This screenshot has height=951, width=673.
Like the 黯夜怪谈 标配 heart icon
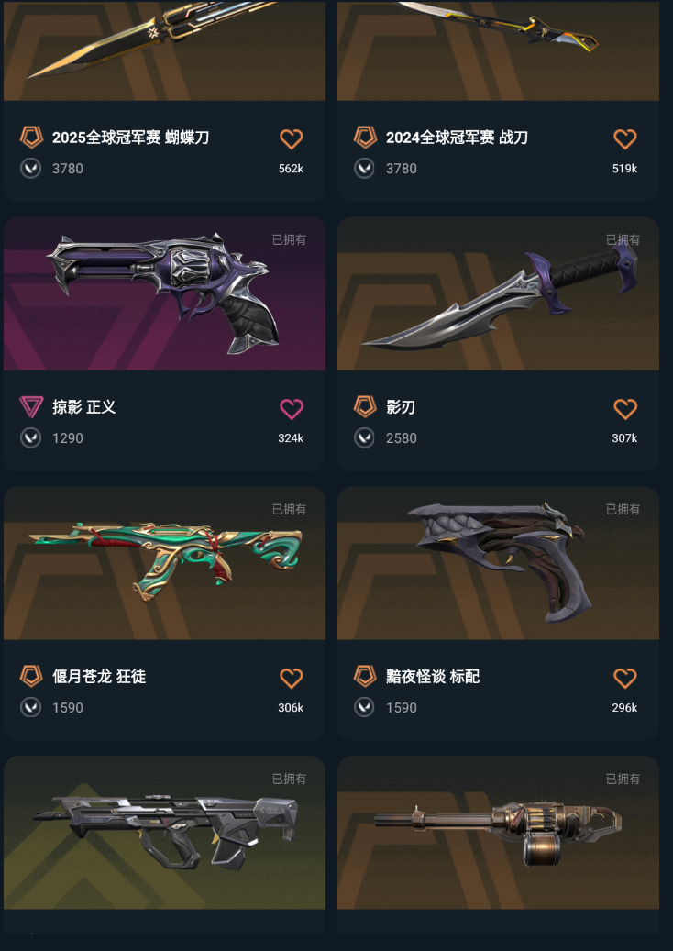pos(624,678)
